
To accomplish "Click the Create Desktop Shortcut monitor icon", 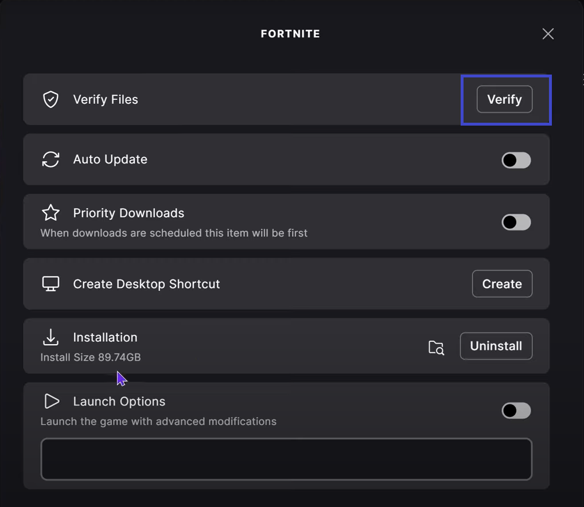I will (50, 283).
